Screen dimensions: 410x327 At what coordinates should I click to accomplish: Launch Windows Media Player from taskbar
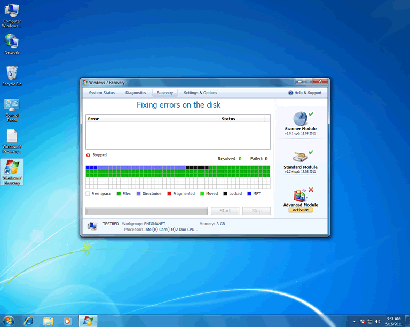pos(67,321)
